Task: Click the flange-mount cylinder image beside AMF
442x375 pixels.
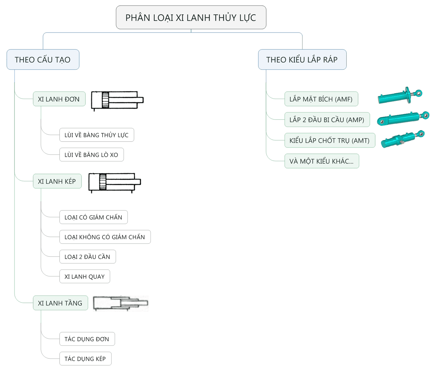Action: [400, 96]
